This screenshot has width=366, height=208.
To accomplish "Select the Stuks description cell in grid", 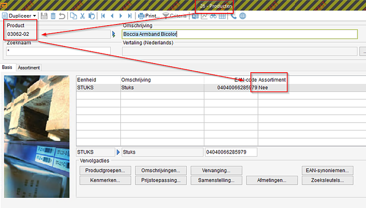I will coord(162,88).
